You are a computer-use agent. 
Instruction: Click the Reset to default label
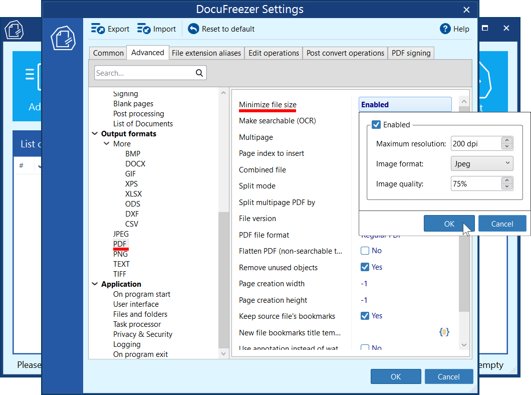click(228, 29)
